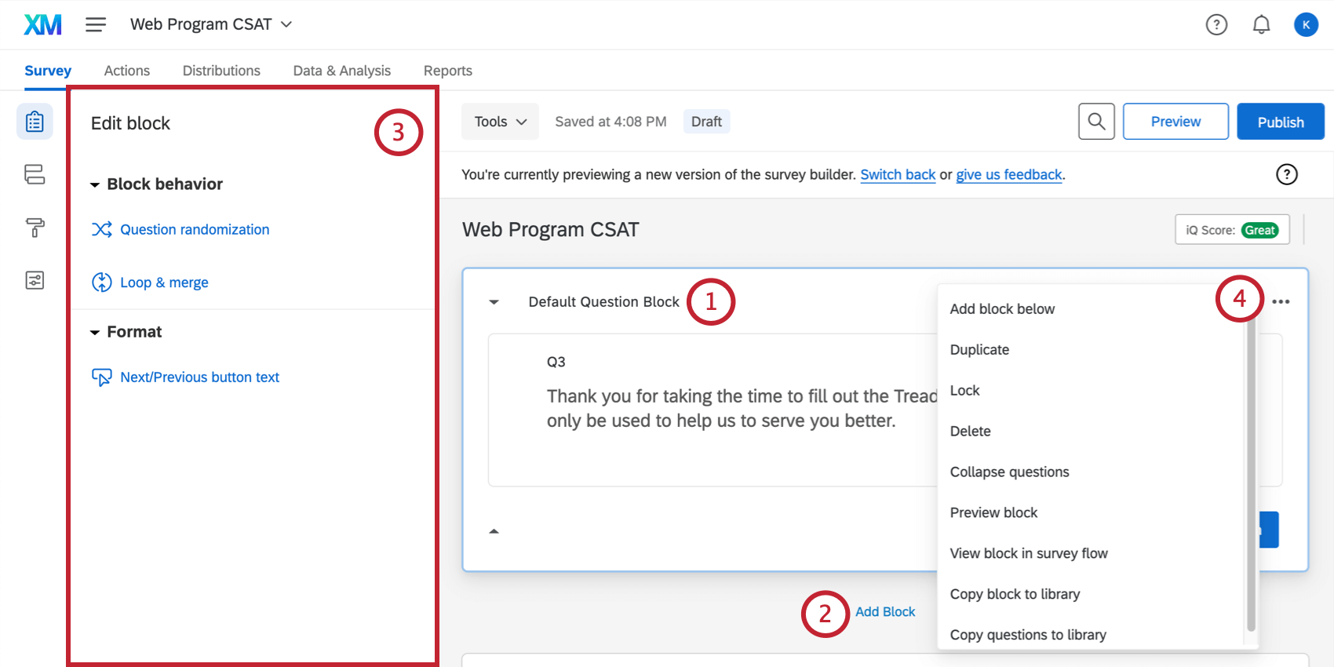Image resolution: width=1334 pixels, height=667 pixels.
Task: Click the Publish button
Action: click(1280, 122)
